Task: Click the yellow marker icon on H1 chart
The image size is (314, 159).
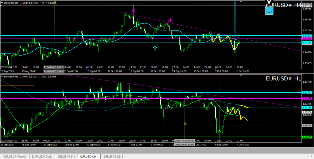Action: (x=185, y=124)
